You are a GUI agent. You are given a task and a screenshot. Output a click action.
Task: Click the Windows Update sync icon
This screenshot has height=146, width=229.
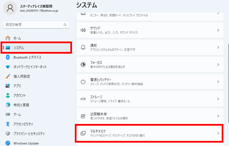8,143
